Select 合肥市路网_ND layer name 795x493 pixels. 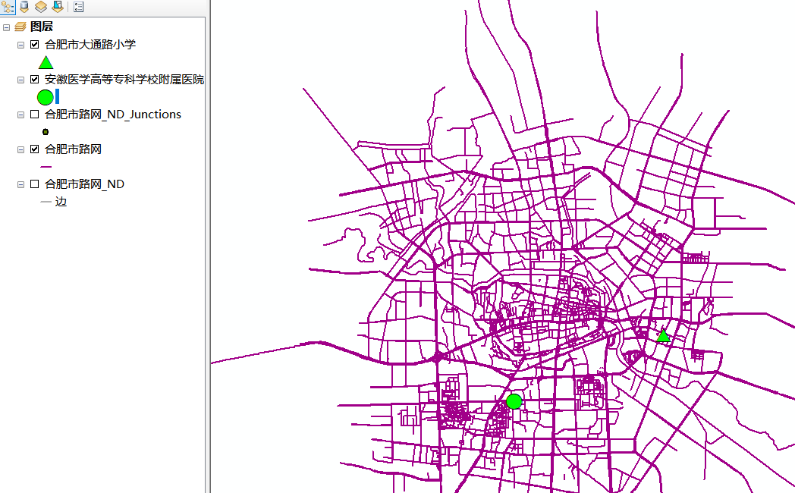coord(84,184)
